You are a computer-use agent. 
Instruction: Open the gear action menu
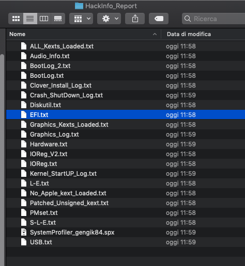point(109,19)
